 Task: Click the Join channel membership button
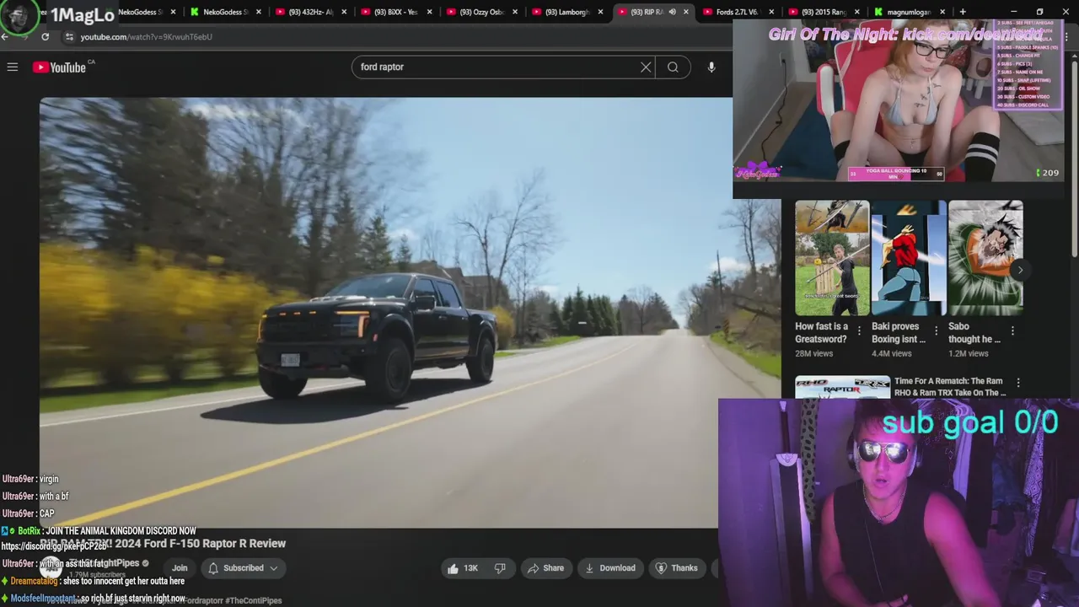coord(180,568)
